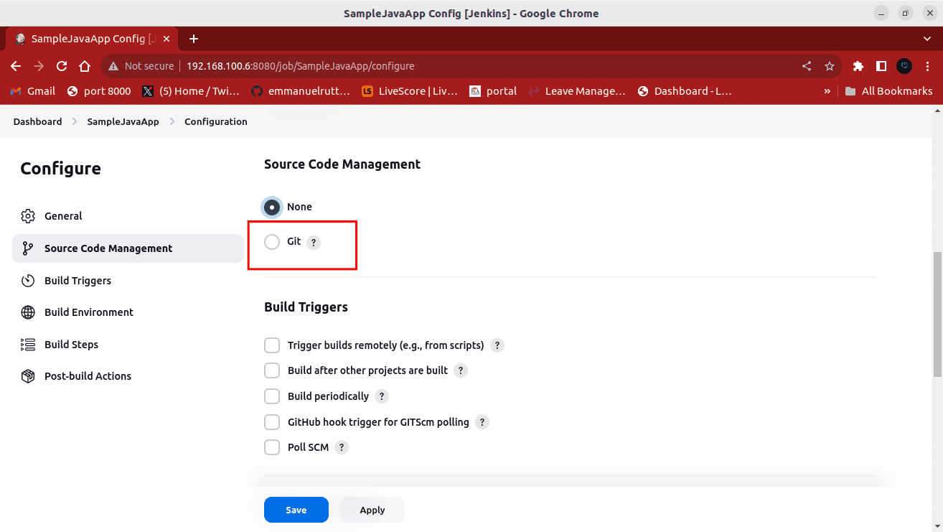Click the Save button
The width and height of the screenshot is (943, 532).
point(296,510)
